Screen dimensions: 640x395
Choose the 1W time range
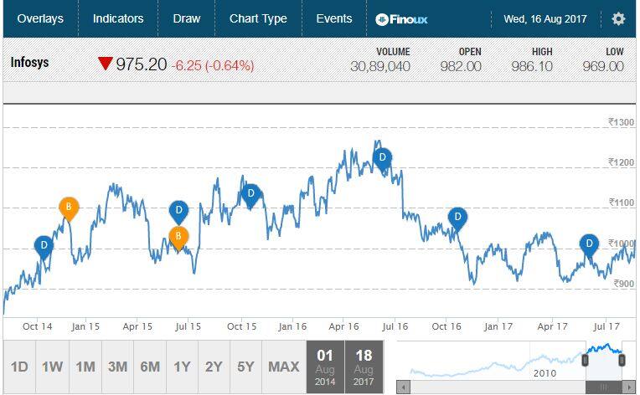(x=52, y=367)
